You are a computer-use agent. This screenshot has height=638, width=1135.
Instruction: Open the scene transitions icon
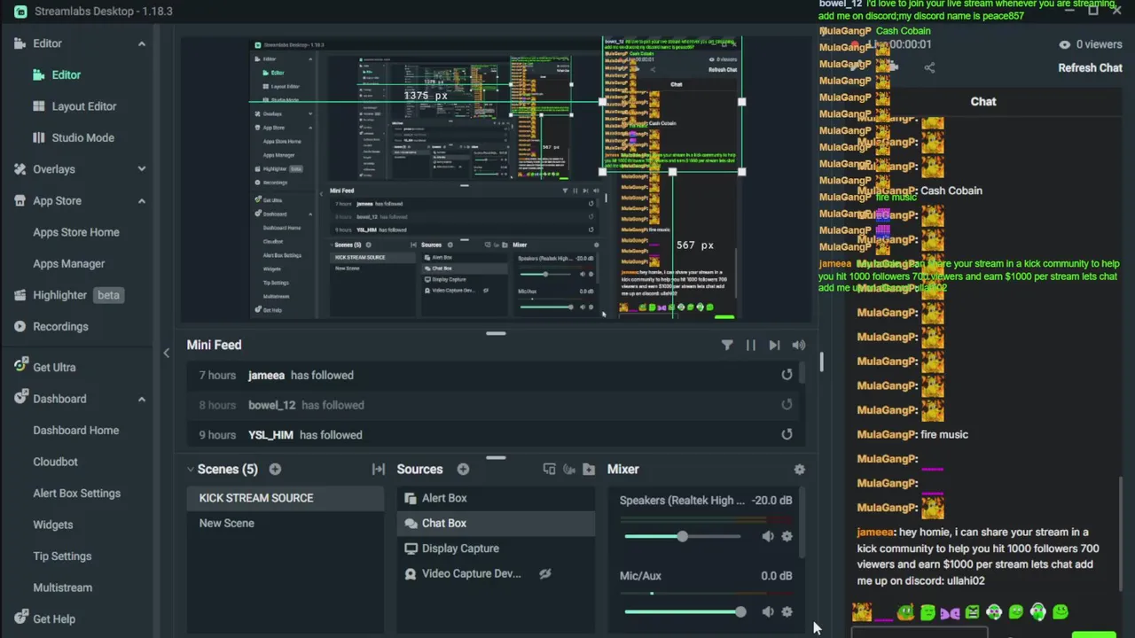pos(379,470)
